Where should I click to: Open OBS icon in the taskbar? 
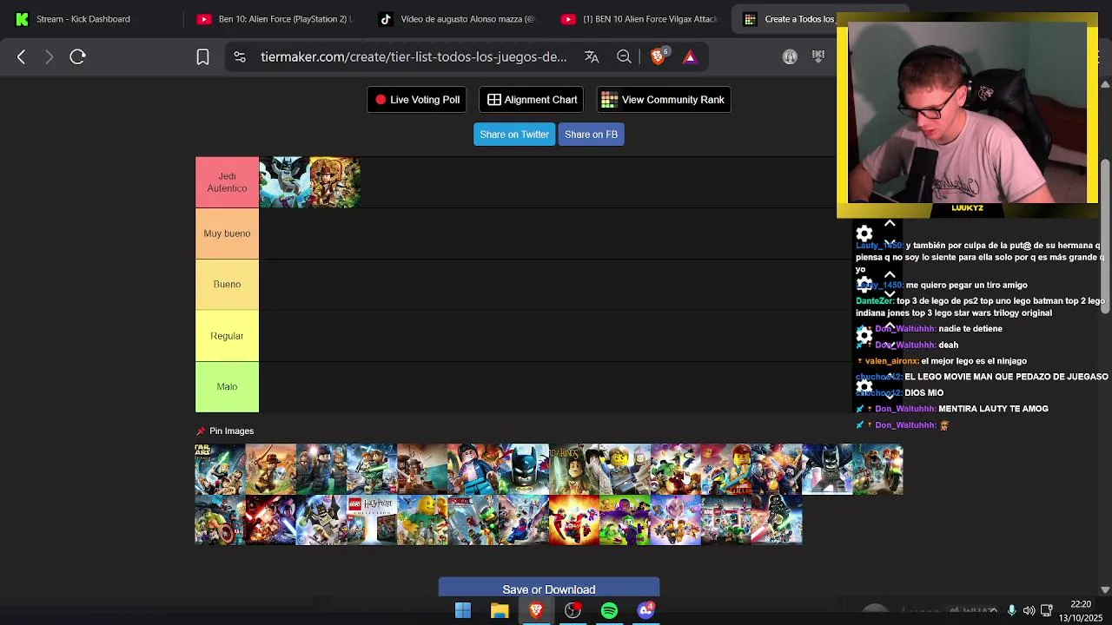tap(573, 611)
